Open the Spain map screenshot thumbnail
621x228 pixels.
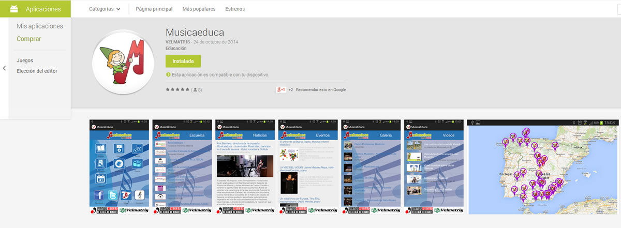click(x=542, y=166)
